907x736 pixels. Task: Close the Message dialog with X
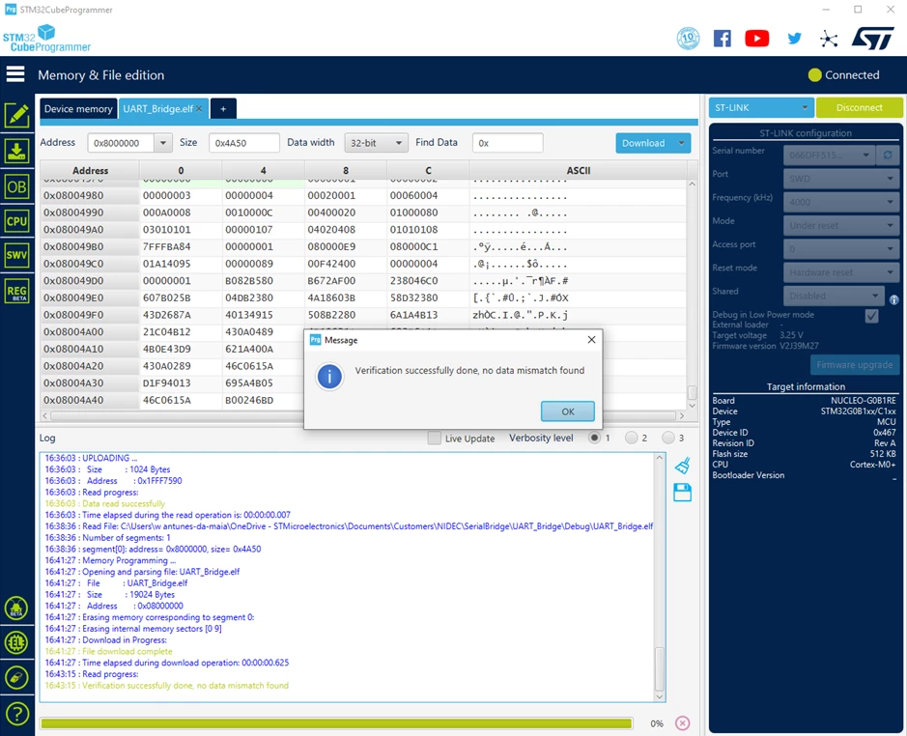591,340
